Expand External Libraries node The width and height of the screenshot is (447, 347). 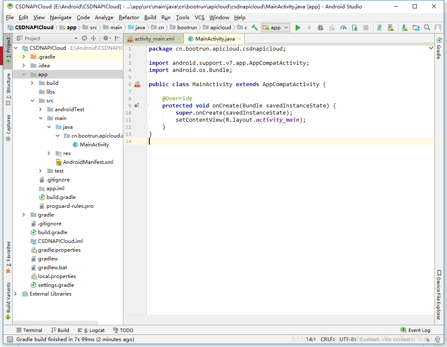coord(15,293)
